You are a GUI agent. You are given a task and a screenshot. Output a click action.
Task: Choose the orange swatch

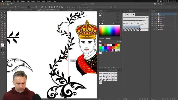coord(118,45)
